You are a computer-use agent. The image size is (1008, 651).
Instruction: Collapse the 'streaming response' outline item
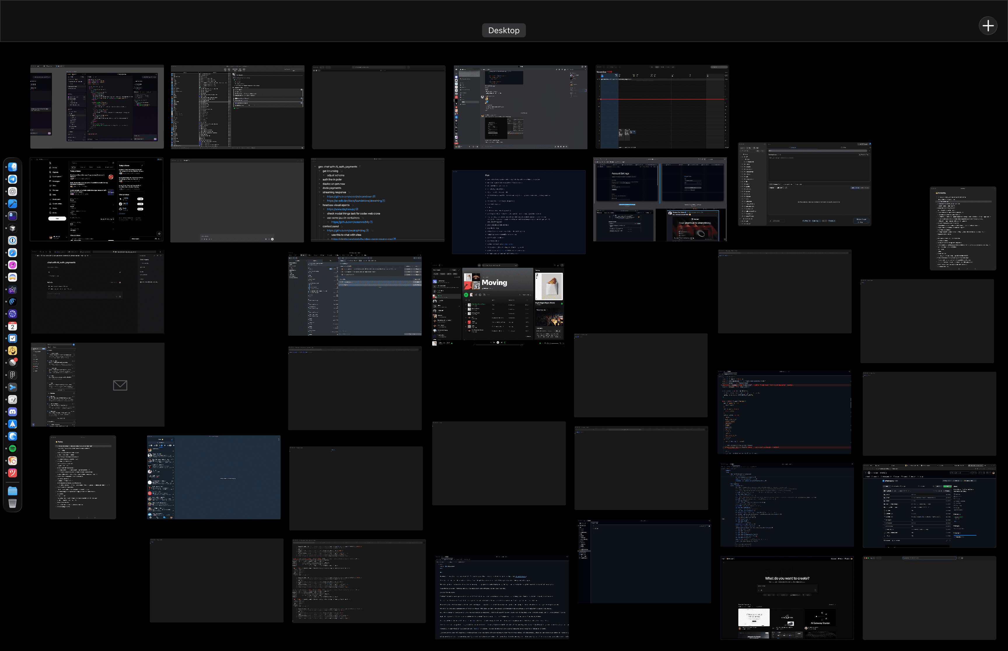tap(319, 192)
